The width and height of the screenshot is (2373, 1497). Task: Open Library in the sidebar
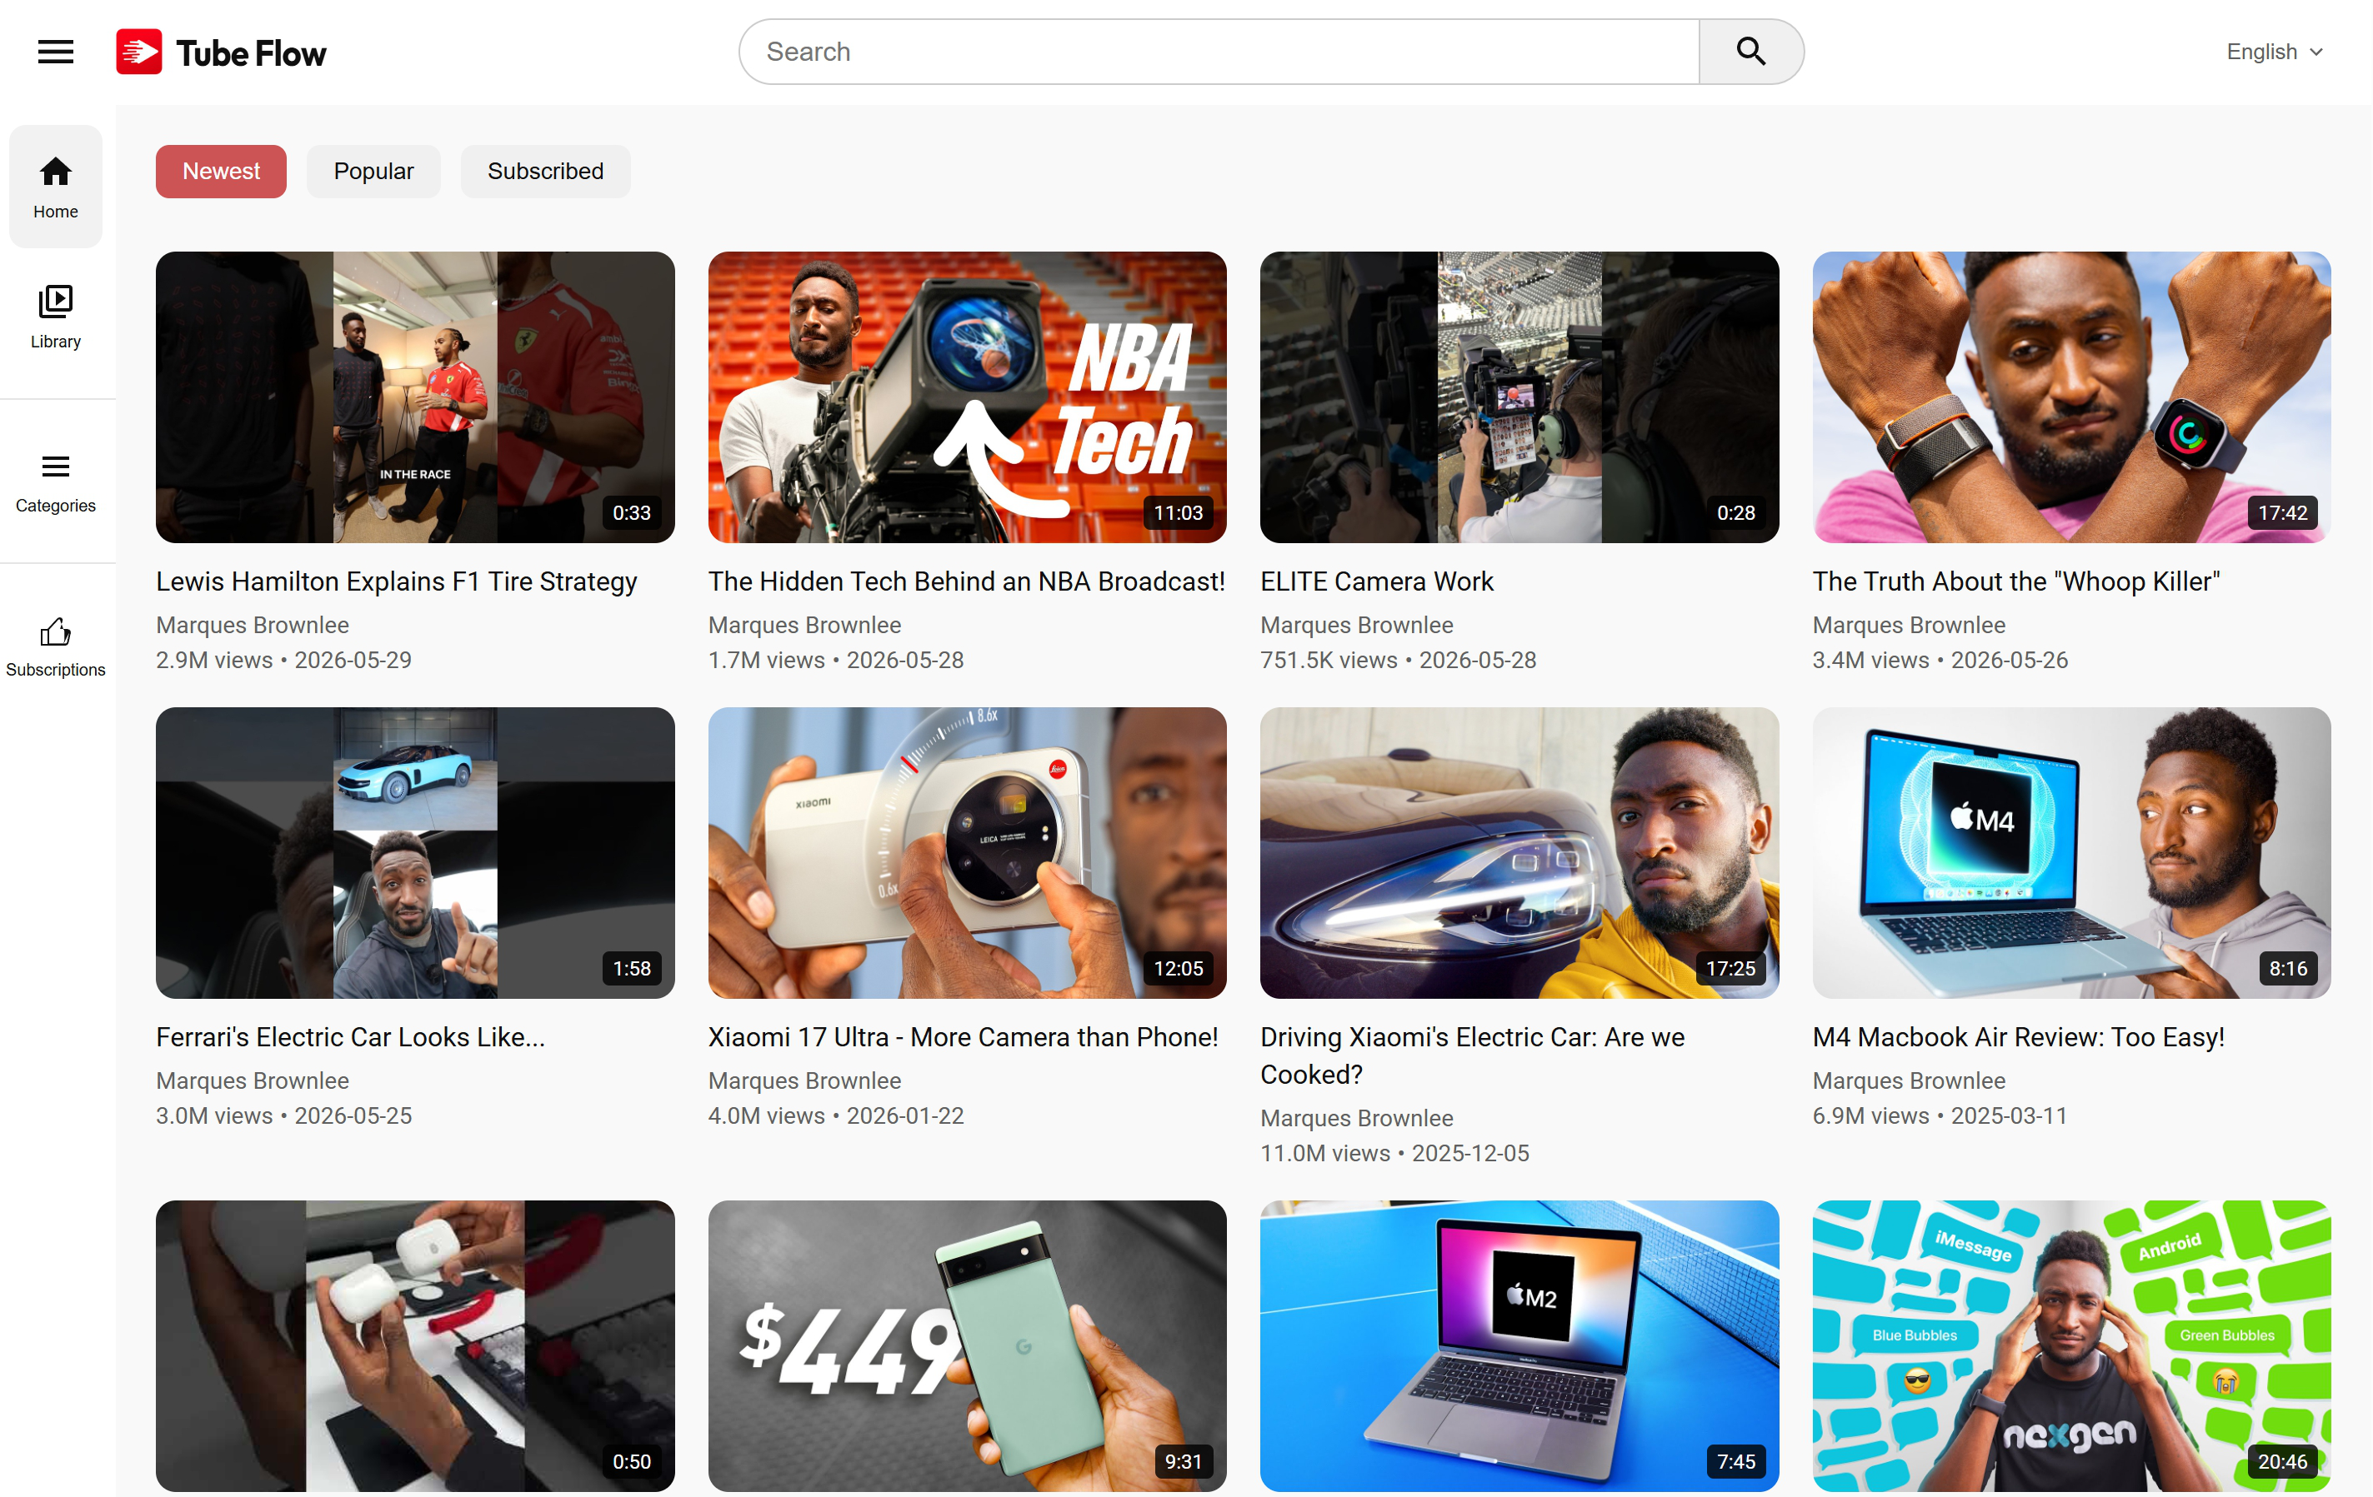pos(55,317)
